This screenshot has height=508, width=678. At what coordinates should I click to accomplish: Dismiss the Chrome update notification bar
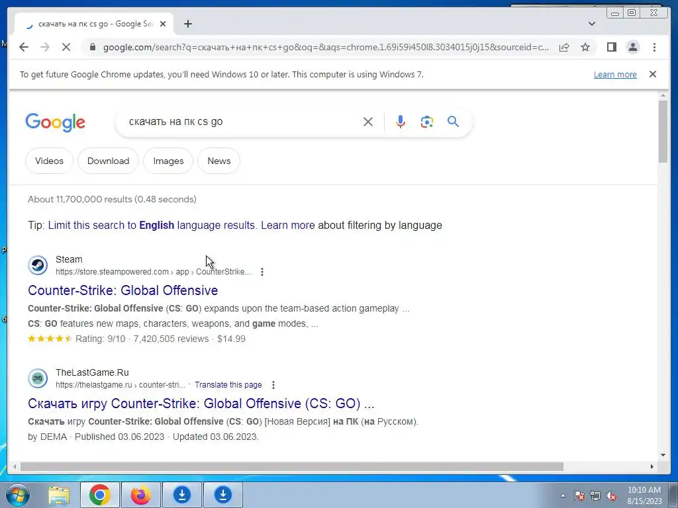[x=652, y=74]
